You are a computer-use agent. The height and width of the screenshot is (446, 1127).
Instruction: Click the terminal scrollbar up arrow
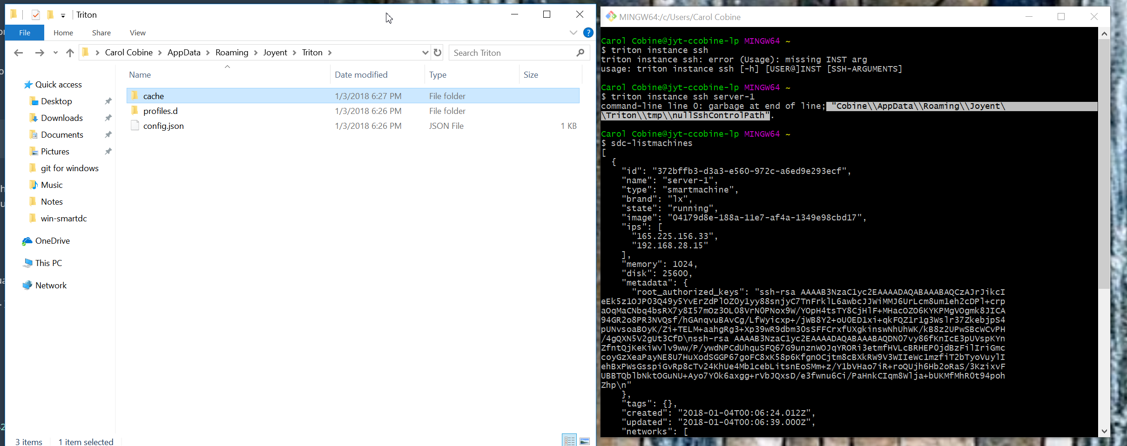[1104, 33]
